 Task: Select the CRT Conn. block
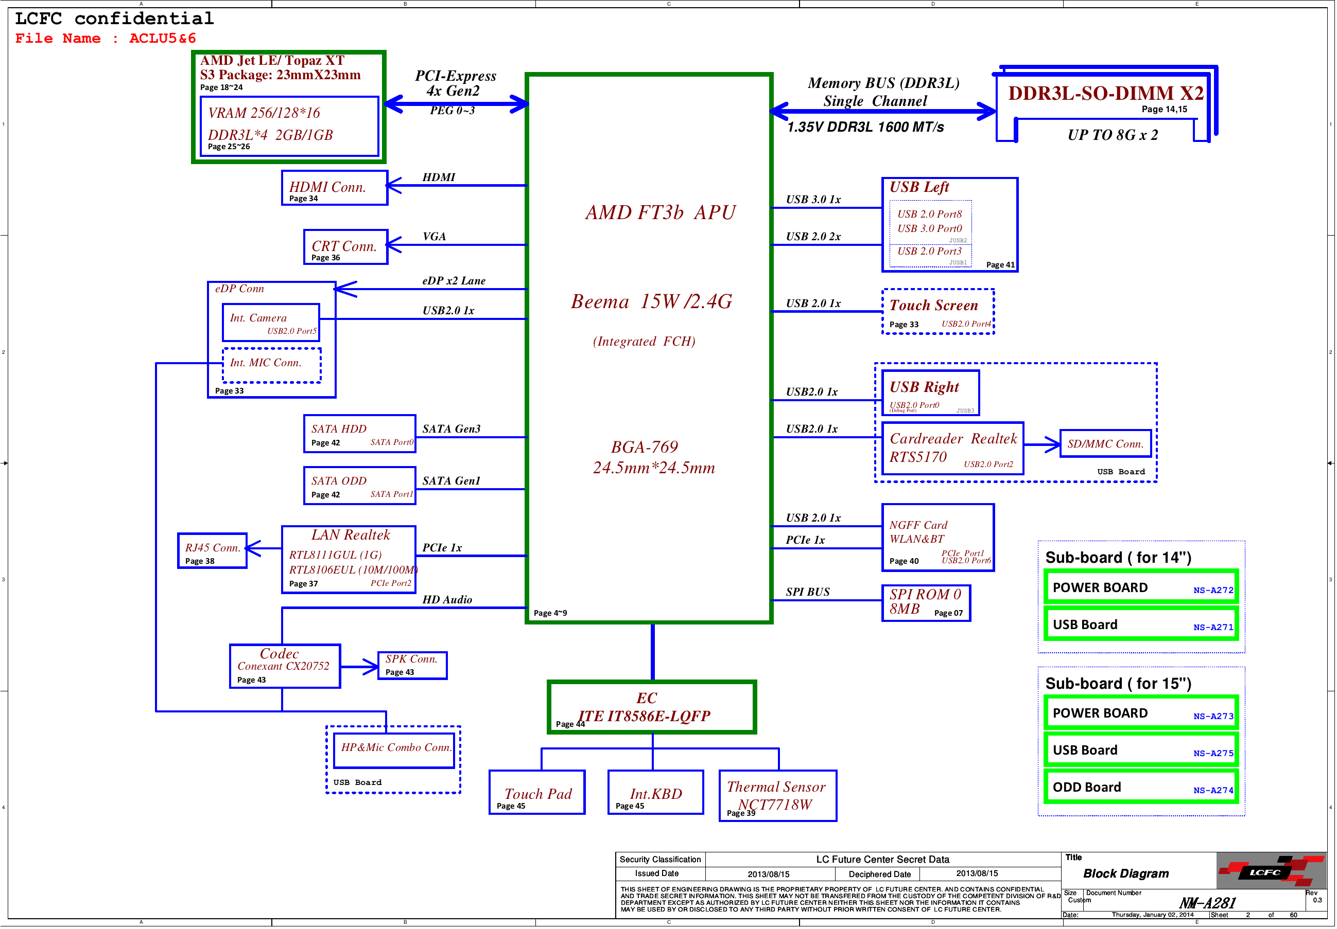coord(345,246)
